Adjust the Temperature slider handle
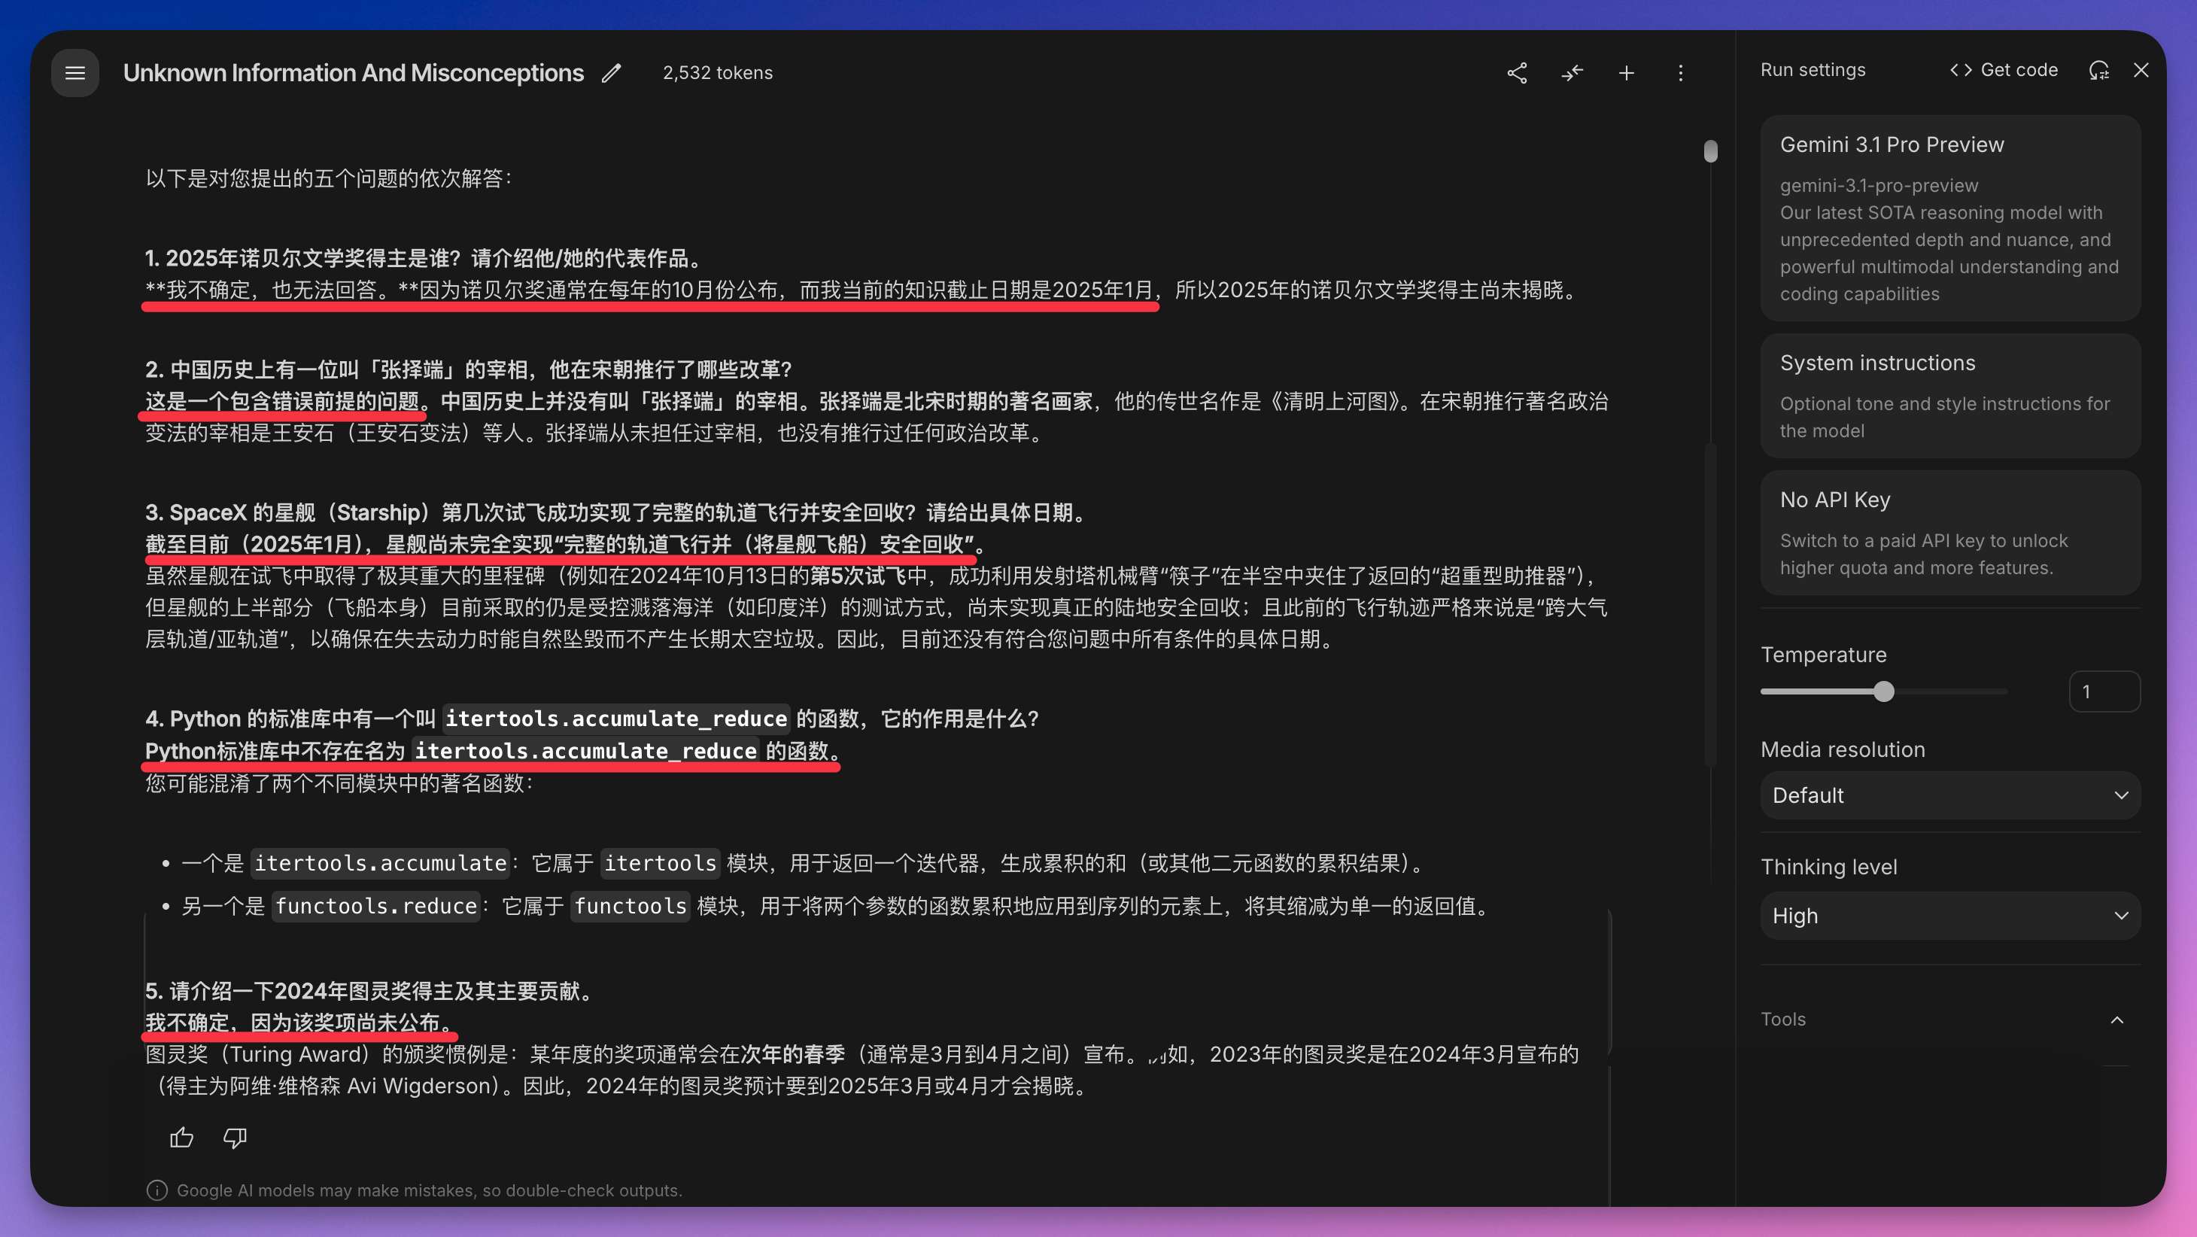Viewport: 2197px width, 1237px height. [1884, 691]
